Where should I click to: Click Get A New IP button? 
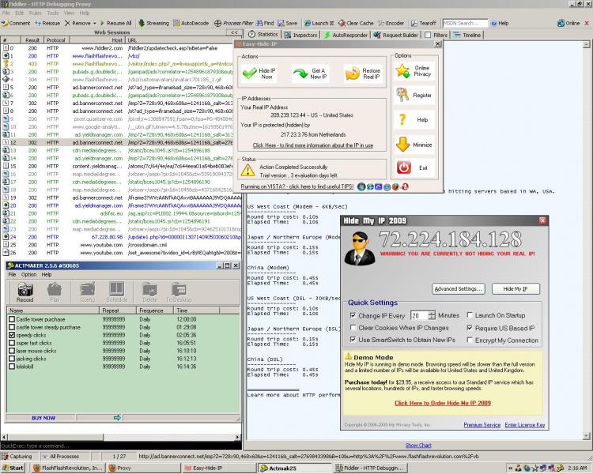point(311,73)
